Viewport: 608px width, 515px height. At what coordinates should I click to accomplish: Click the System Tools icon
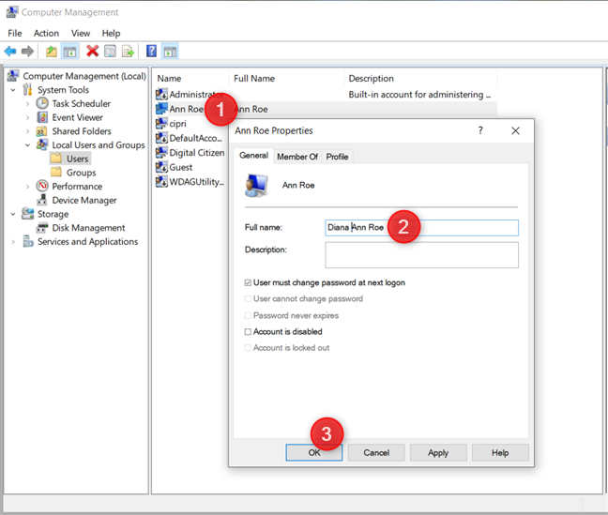[x=27, y=89]
